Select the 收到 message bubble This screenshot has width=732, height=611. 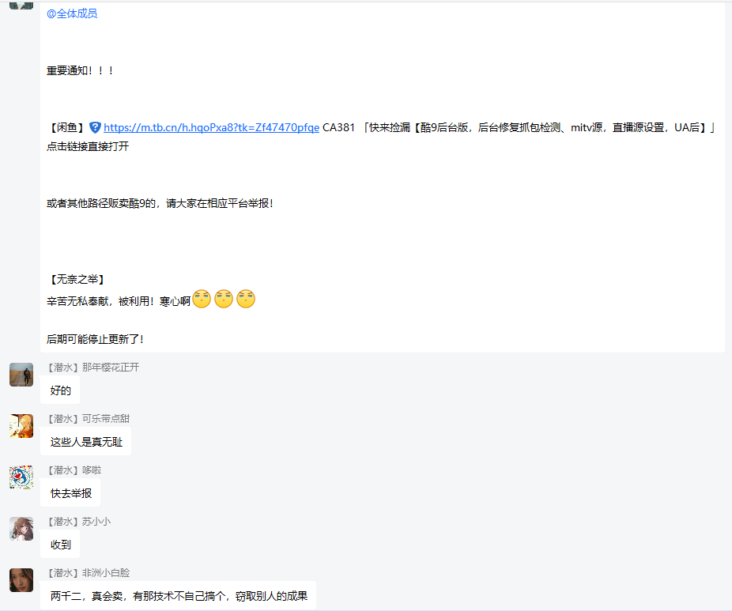pos(60,545)
